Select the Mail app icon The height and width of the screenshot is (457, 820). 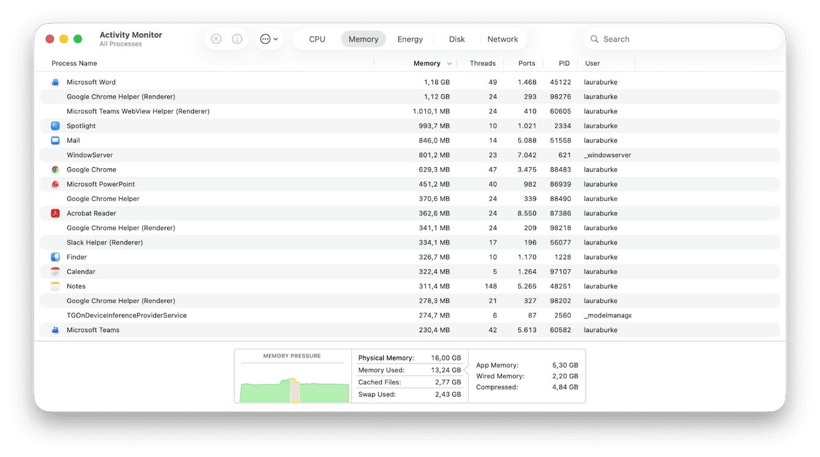coord(54,140)
